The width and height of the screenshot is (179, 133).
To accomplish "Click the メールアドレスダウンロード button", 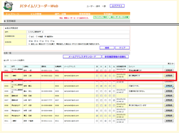I will [82, 57].
